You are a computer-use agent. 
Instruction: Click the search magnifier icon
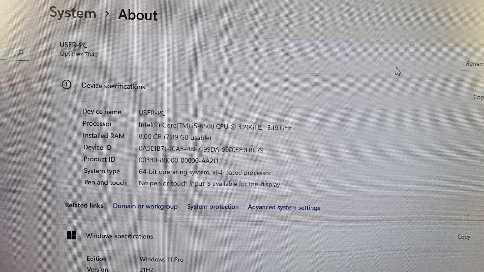point(21,53)
